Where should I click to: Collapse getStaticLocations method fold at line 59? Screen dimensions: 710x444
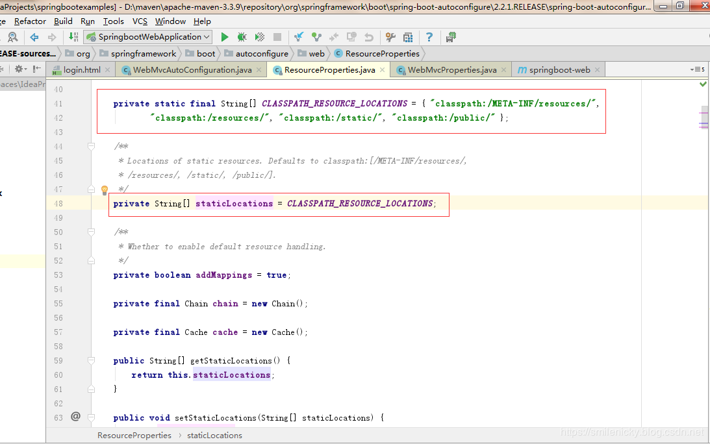tap(92, 361)
